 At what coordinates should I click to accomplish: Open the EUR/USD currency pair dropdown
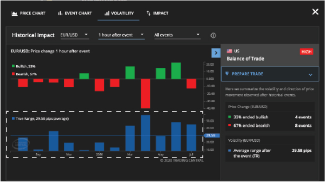tap(74, 35)
